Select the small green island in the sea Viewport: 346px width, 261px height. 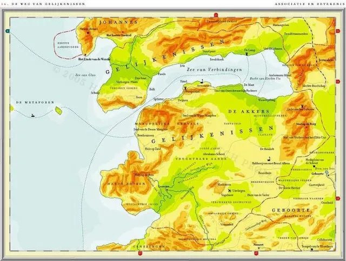click(58, 111)
